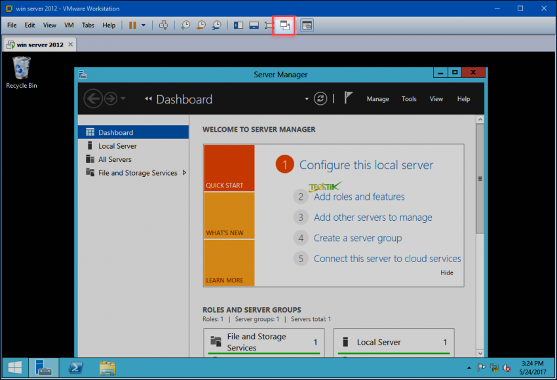Switch the VM to full screen mode

click(x=269, y=25)
